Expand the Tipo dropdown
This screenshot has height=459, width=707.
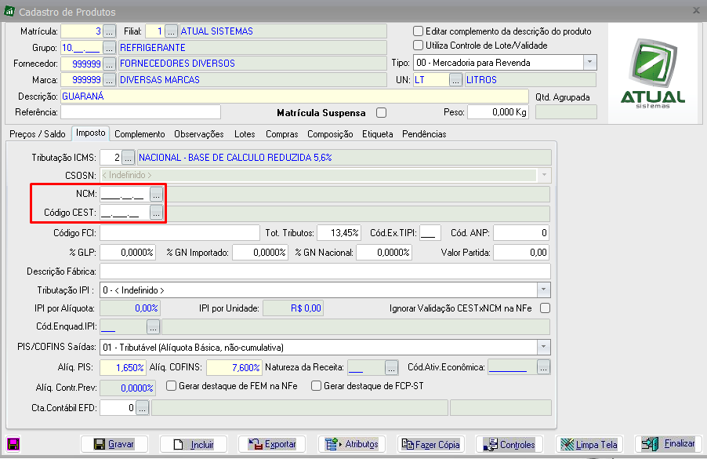(x=589, y=63)
